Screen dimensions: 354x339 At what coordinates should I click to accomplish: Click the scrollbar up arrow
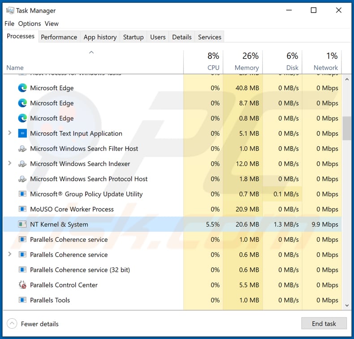point(347,79)
